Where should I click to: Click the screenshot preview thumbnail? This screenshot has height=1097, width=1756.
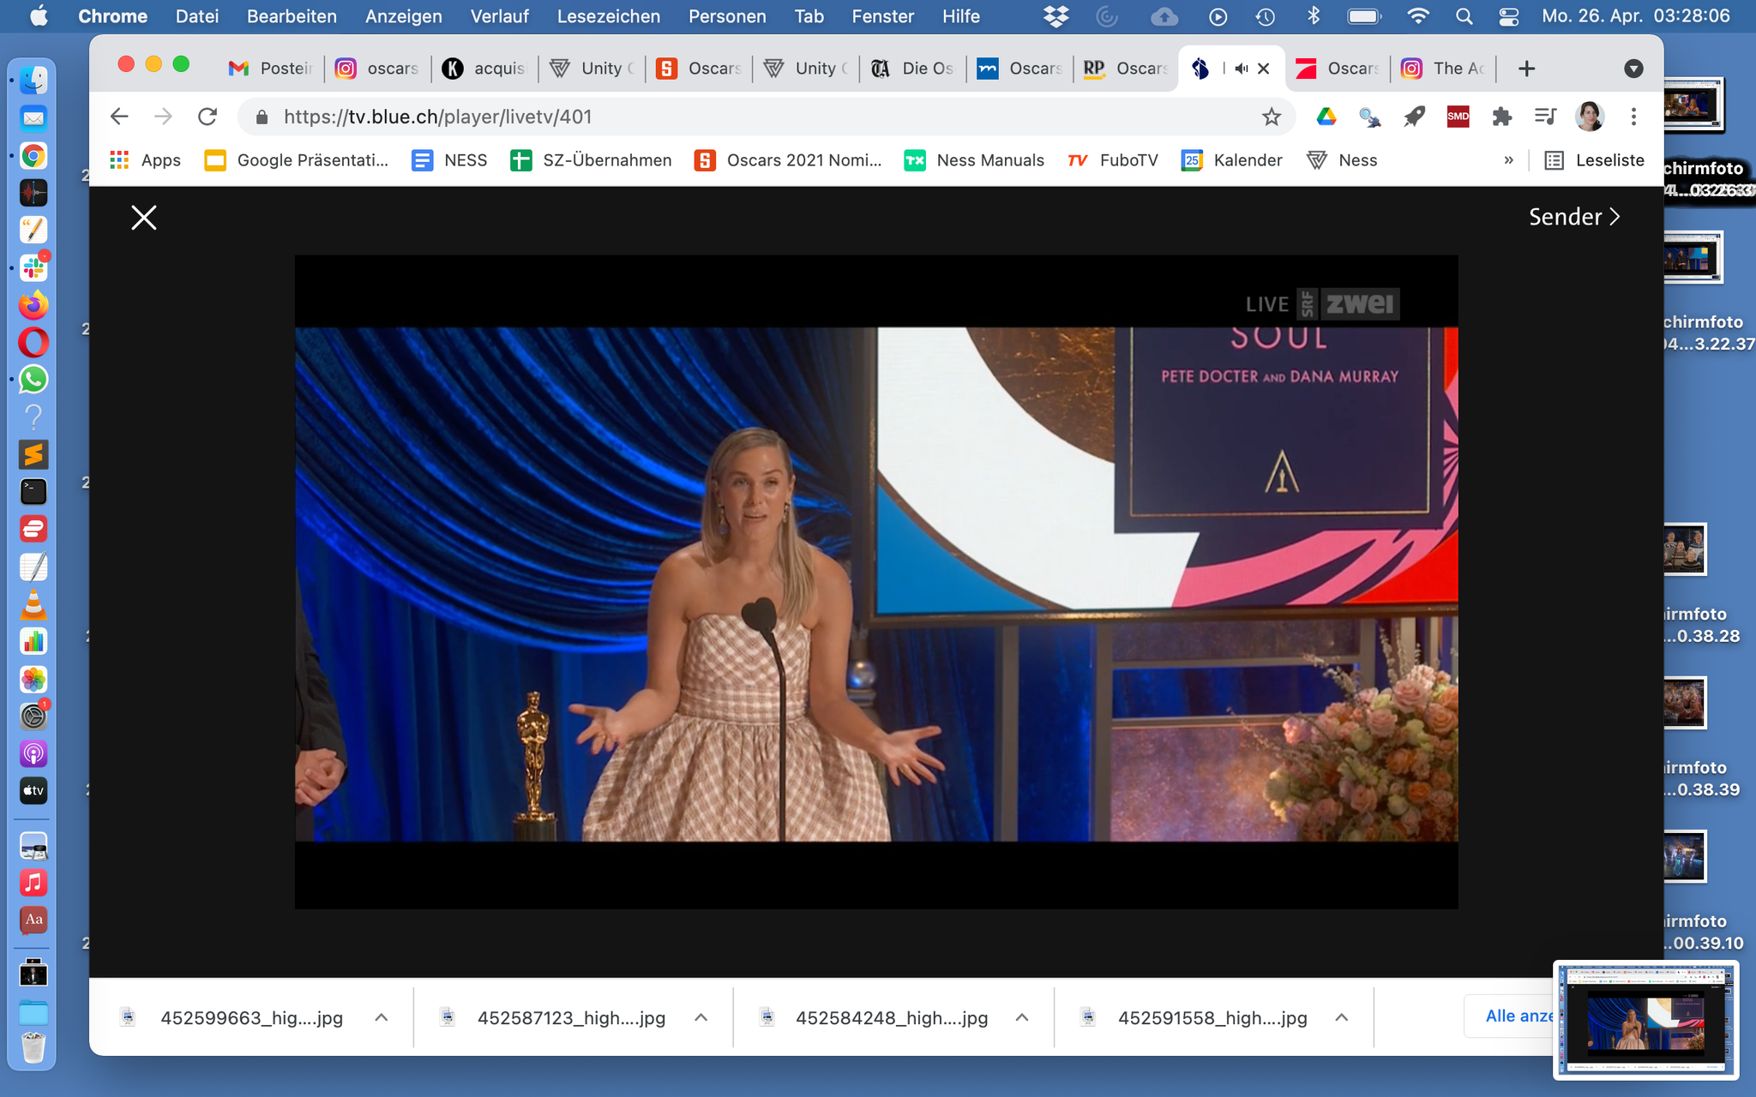coord(1645,1019)
